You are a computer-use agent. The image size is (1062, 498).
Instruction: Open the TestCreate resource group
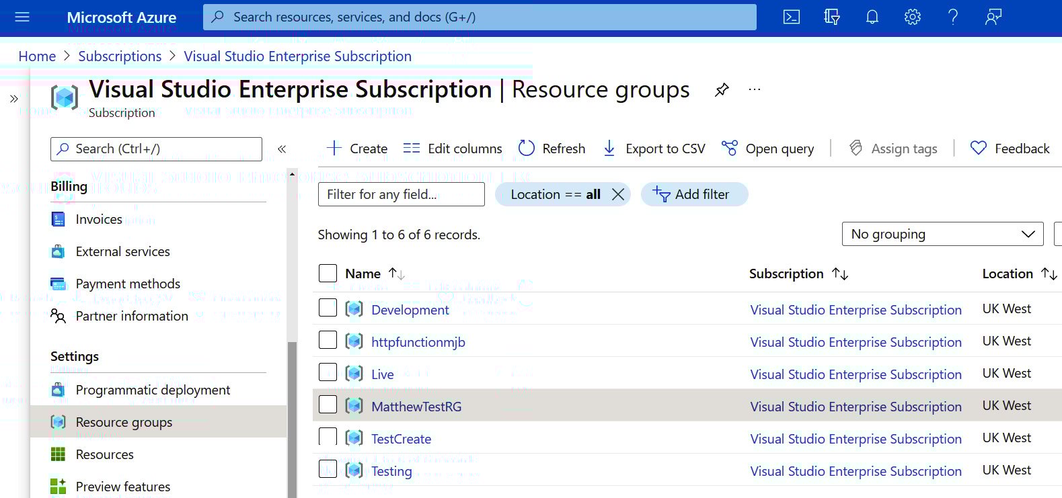[401, 439]
